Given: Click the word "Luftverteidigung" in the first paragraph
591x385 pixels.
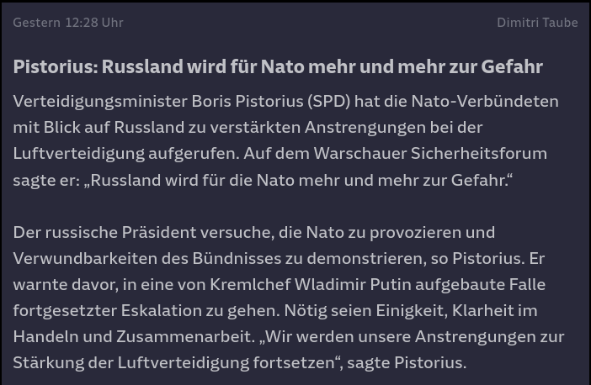Looking at the screenshot, I should click(77, 153).
